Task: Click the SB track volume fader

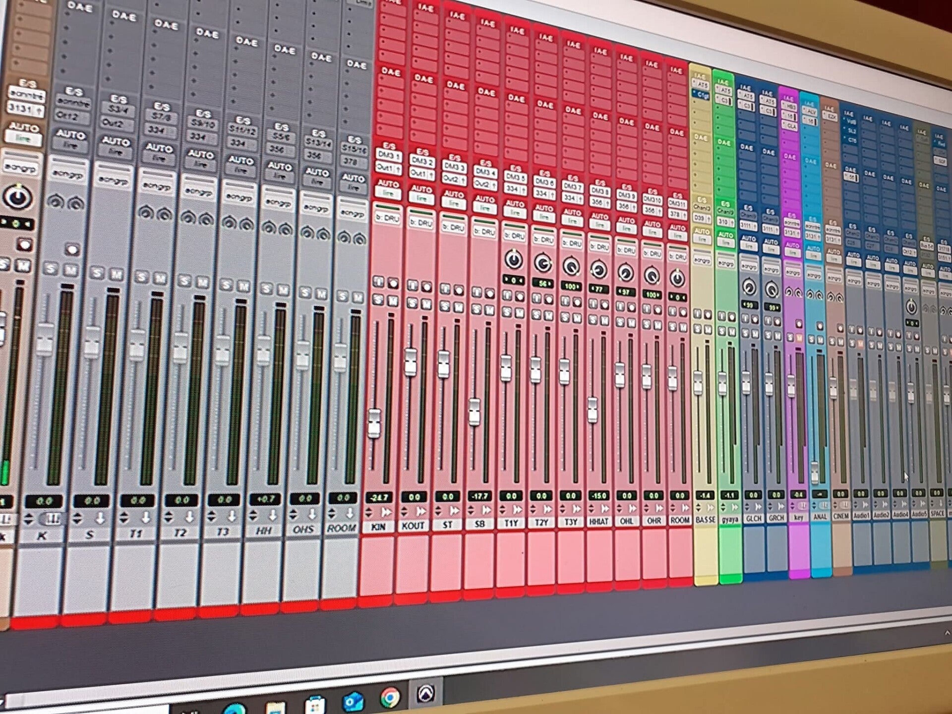Action: (x=474, y=412)
